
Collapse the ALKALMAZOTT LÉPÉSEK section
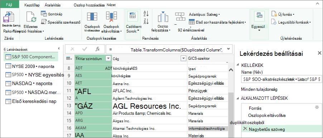[x=238, y=98]
